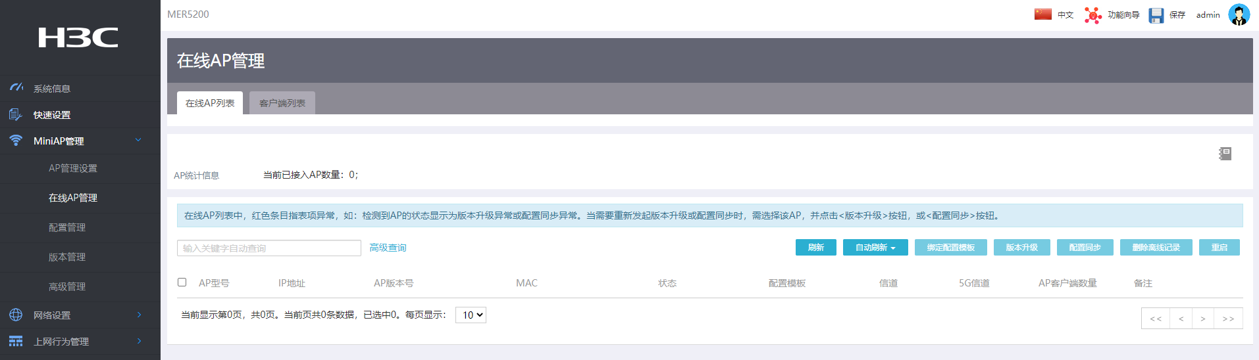
Task: Expand the 网络设置 menu chevron
Action: pos(139,315)
